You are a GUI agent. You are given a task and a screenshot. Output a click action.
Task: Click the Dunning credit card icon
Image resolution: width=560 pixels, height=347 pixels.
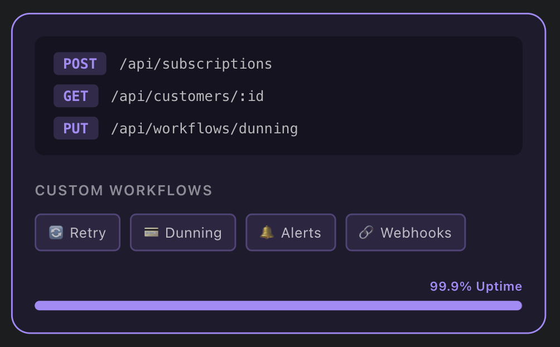pyautogui.click(x=151, y=233)
